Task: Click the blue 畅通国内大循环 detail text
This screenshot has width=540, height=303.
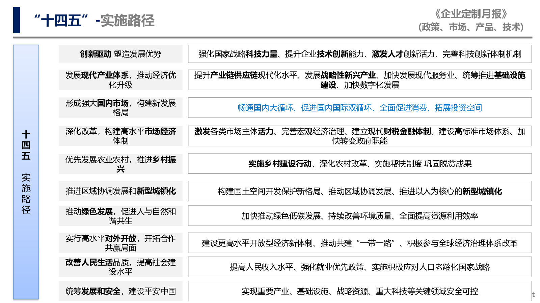Action: 360,108
